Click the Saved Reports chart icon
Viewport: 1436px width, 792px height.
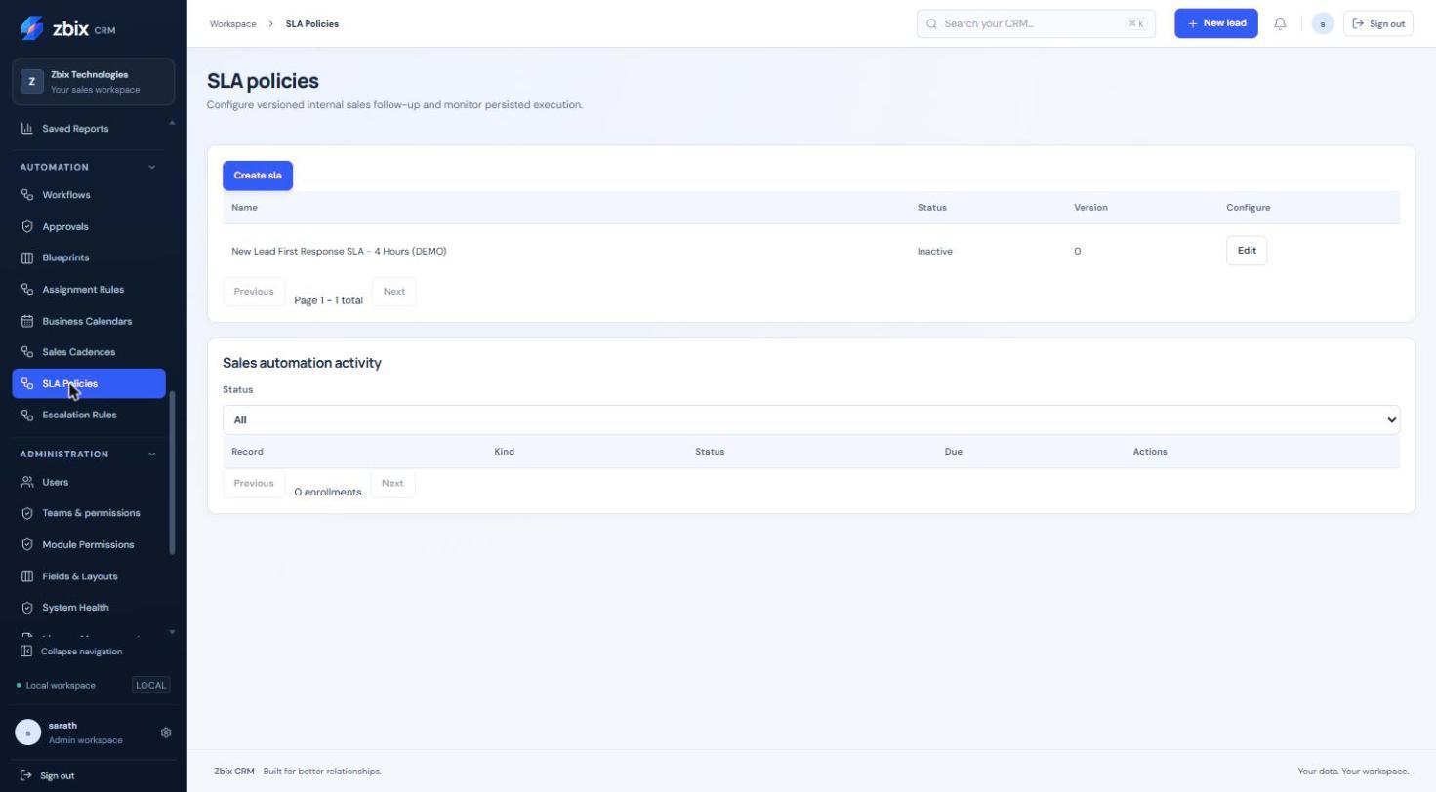27,129
